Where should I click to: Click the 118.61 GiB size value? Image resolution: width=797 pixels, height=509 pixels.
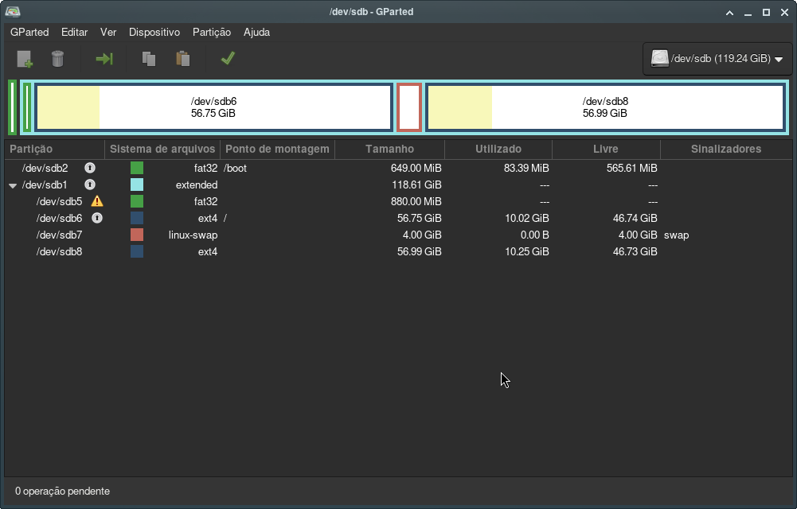416,185
